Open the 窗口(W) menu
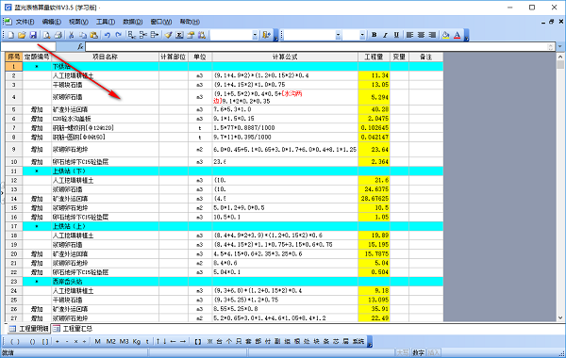This screenshot has width=566, height=358. pyautogui.click(x=161, y=22)
